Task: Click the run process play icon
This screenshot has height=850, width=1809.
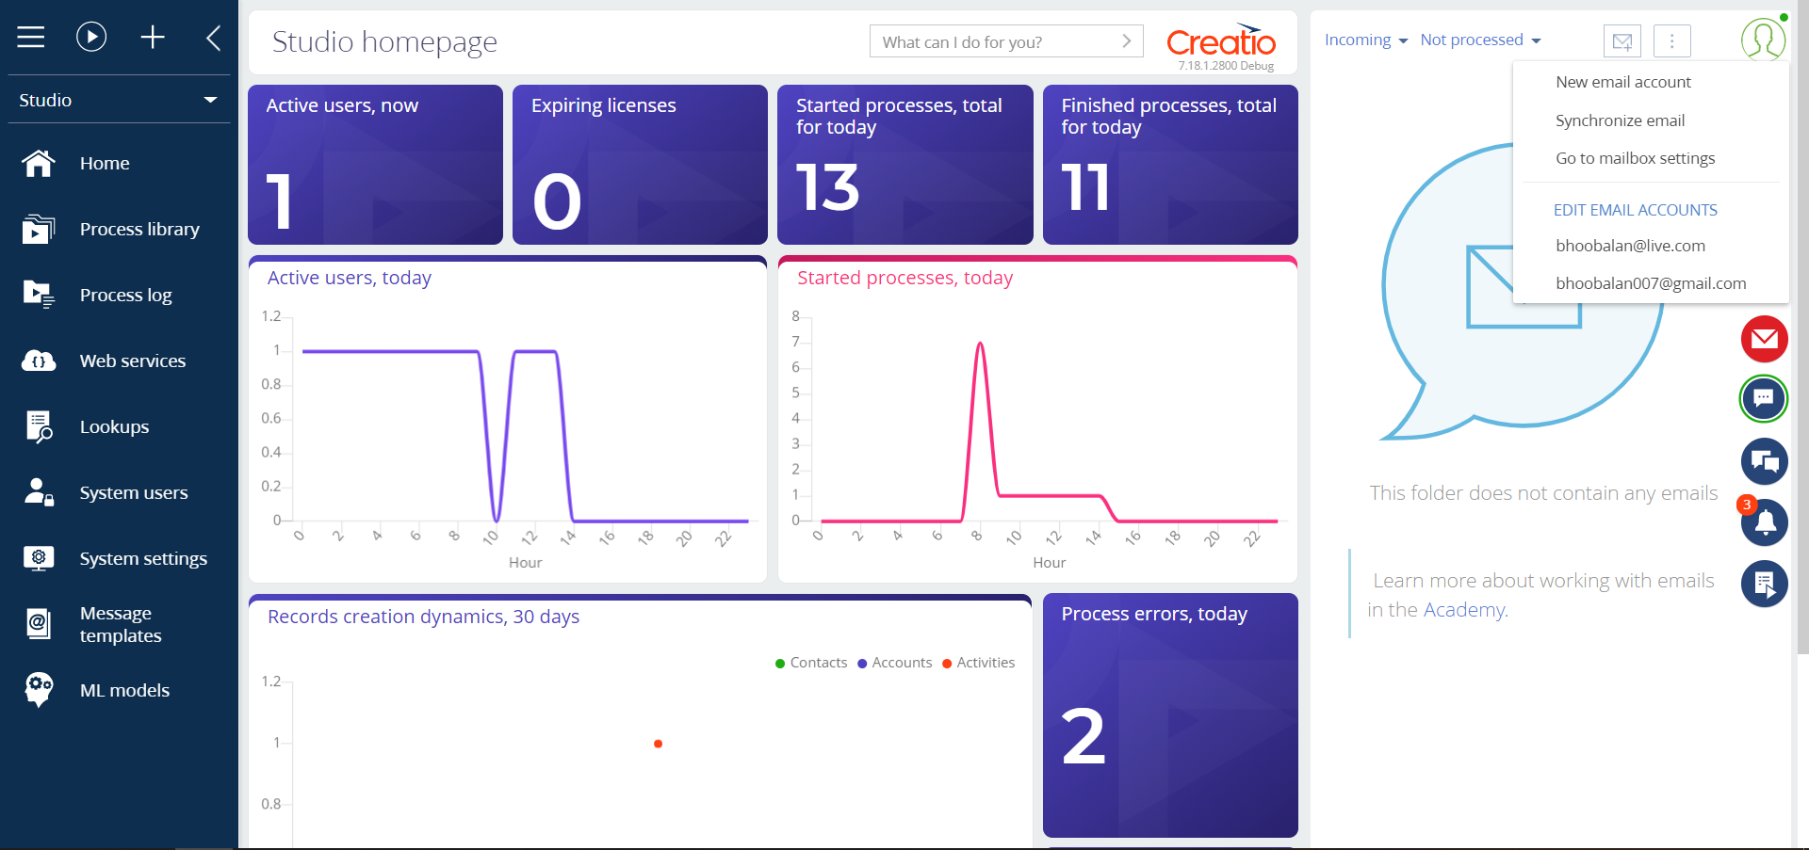Action: pyautogui.click(x=91, y=37)
